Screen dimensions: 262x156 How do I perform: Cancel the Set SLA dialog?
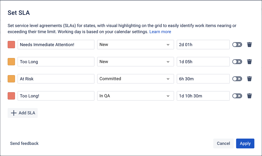click(223, 143)
